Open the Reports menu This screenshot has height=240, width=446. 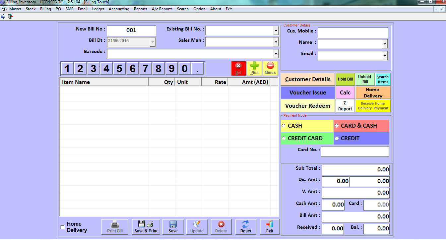tap(141, 9)
